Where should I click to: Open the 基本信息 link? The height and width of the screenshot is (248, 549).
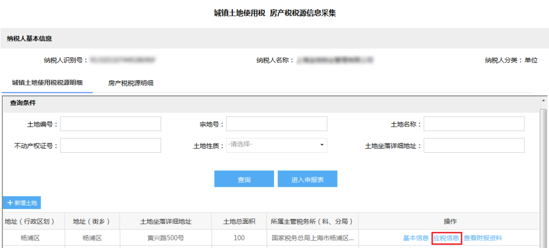415,238
